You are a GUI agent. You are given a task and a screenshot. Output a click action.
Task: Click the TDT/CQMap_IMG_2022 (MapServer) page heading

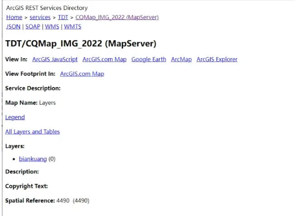click(81, 43)
